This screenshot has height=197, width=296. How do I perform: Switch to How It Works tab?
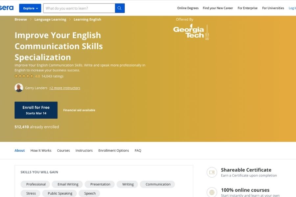[x=41, y=150]
